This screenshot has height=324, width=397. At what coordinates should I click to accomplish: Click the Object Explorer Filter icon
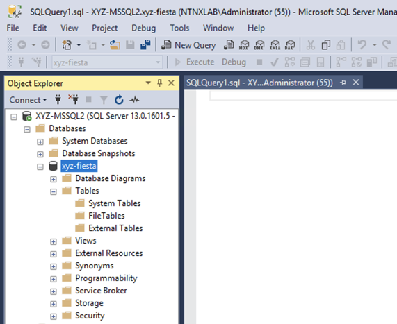(104, 100)
